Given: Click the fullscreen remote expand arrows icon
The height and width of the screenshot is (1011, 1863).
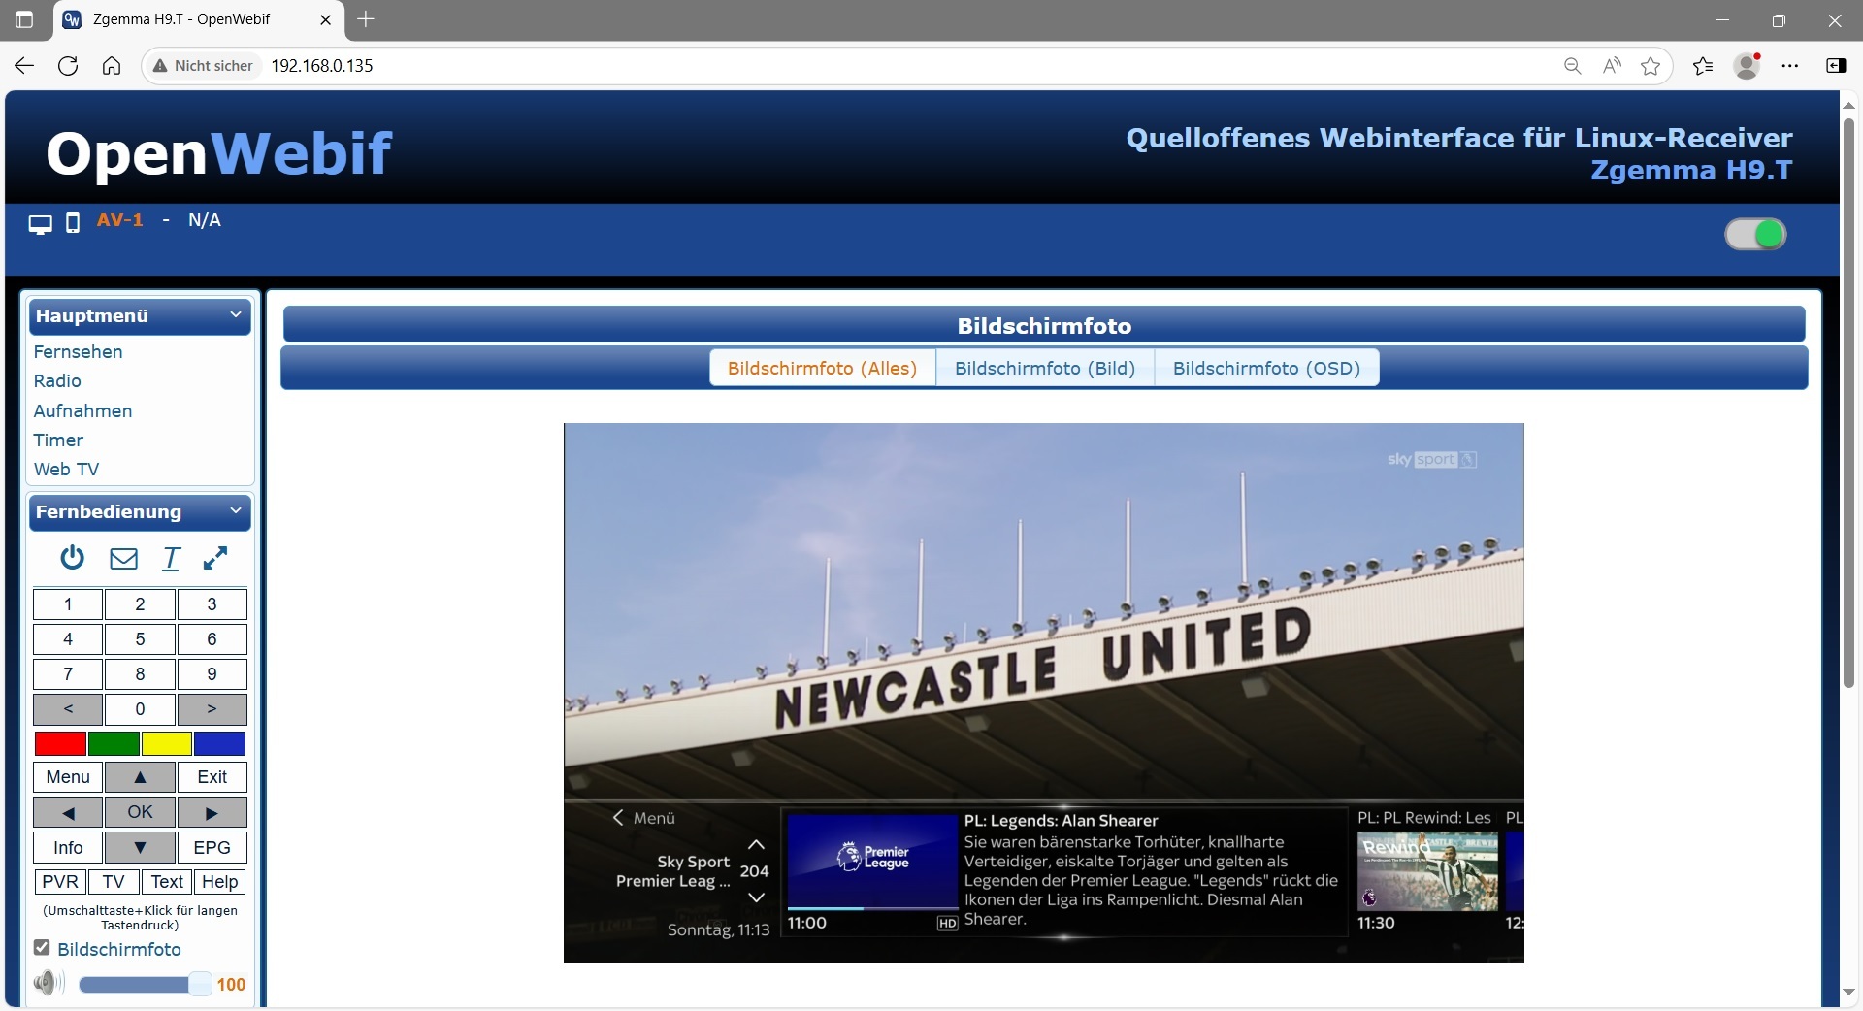Looking at the screenshot, I should (215, 558).
